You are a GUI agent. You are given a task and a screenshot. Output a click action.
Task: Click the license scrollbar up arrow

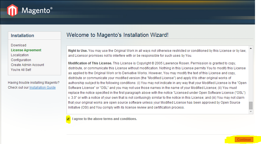(x=251, y=48)
